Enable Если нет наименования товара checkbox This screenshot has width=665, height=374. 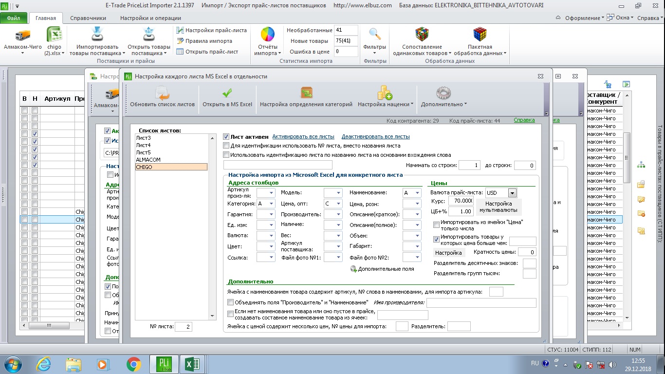(x=231, y=314)
